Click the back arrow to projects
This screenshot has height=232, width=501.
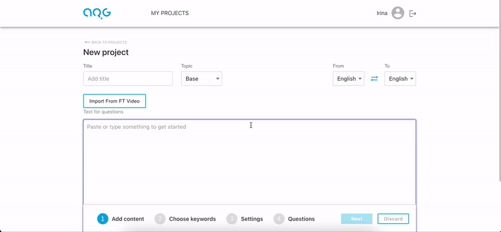87,42
